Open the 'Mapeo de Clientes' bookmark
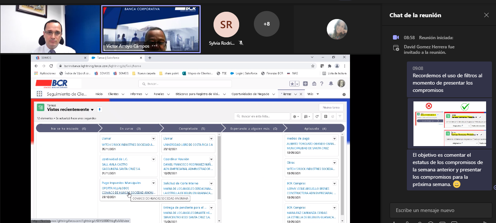496x223 pixels. point(197,73)
